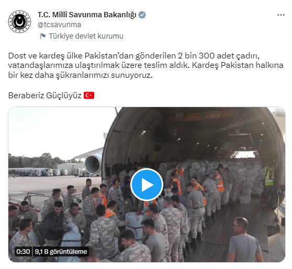This screenshot has height=269, width=292.
Task: Open the Türkiye devlet kurumu label
Action: tap(86, 36)
